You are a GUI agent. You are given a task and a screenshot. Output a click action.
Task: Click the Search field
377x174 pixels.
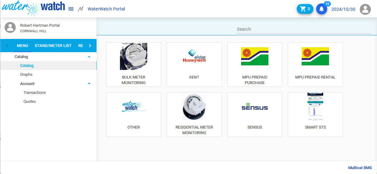pyautogui.click(x=304, y=29)
